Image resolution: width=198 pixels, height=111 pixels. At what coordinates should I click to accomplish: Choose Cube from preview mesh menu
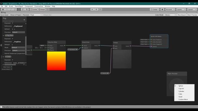[x=184, y=94]
